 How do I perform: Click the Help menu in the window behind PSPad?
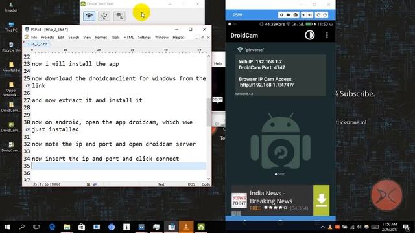(x=218, y=63)
